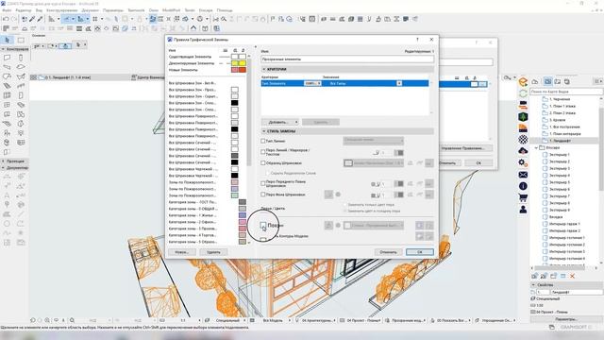
Task: Click the gears settings icon in side strip
Action: click(523, 162)
